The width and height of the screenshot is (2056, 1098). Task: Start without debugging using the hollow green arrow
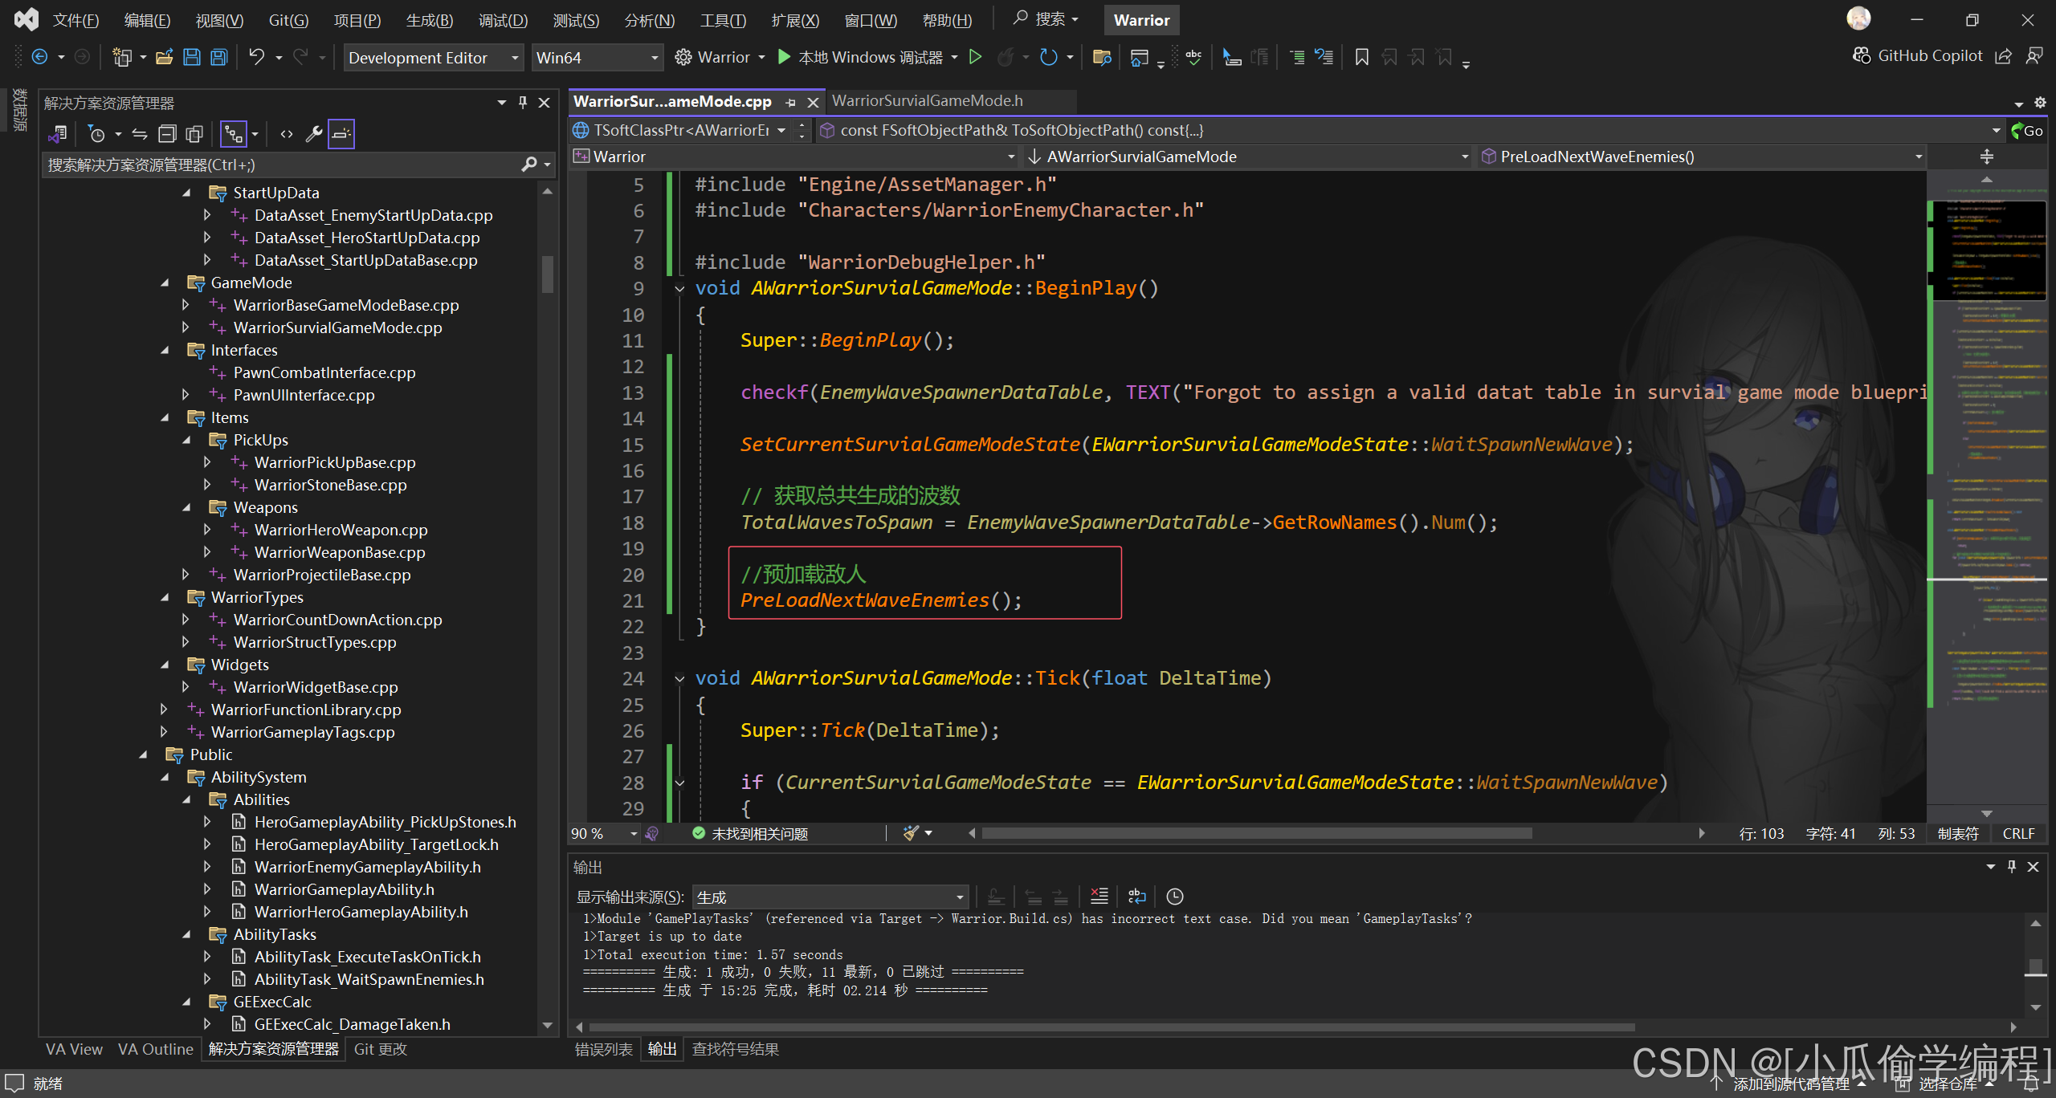tap(975, 57)
